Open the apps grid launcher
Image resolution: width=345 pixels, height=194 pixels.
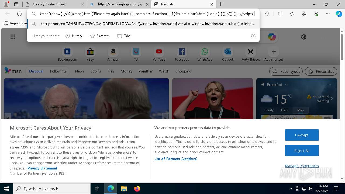pyautogui.click(x=13, y=37)
